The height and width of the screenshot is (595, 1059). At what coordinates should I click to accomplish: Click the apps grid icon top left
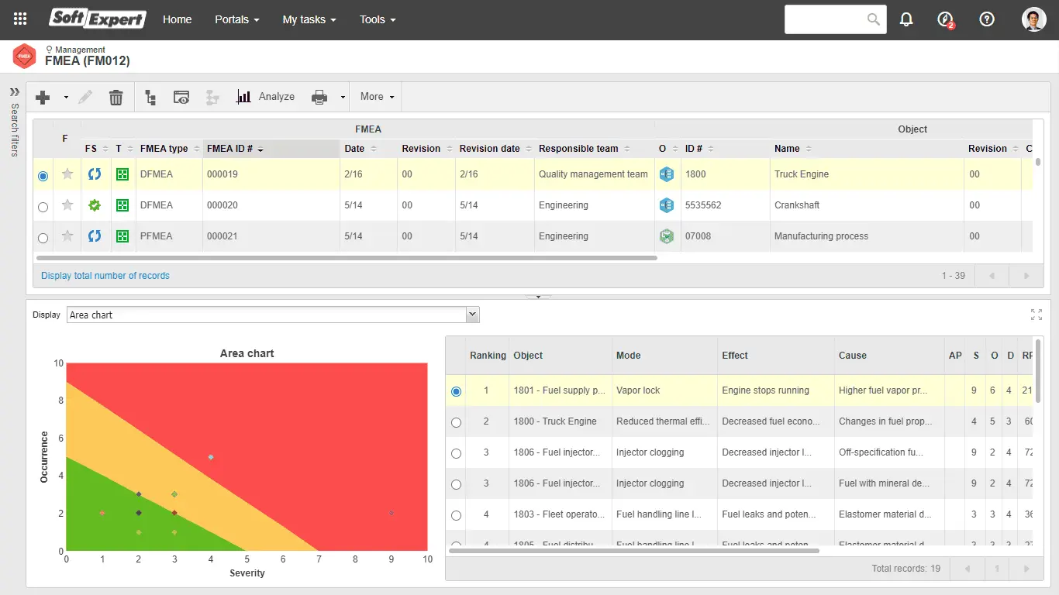pyautogui.click(x=19, y=19)
